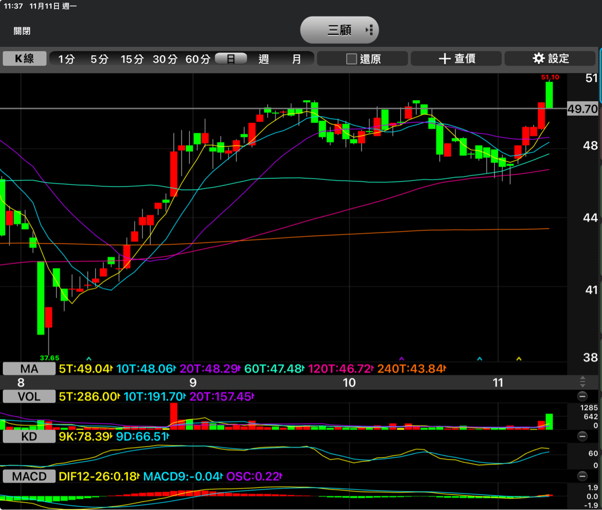Enable the 還原 checkbox

click(x=351, y=59)
